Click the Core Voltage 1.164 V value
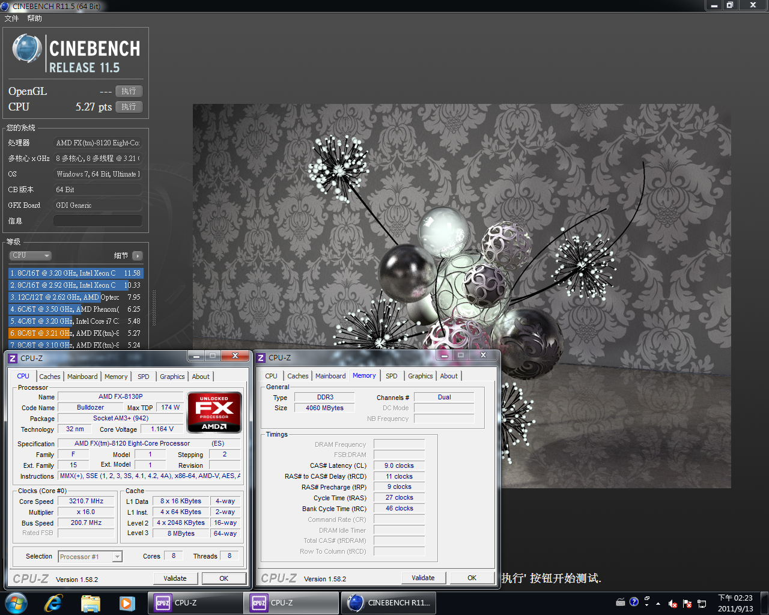The image size is (769, 615). click(x=162, y=429)
